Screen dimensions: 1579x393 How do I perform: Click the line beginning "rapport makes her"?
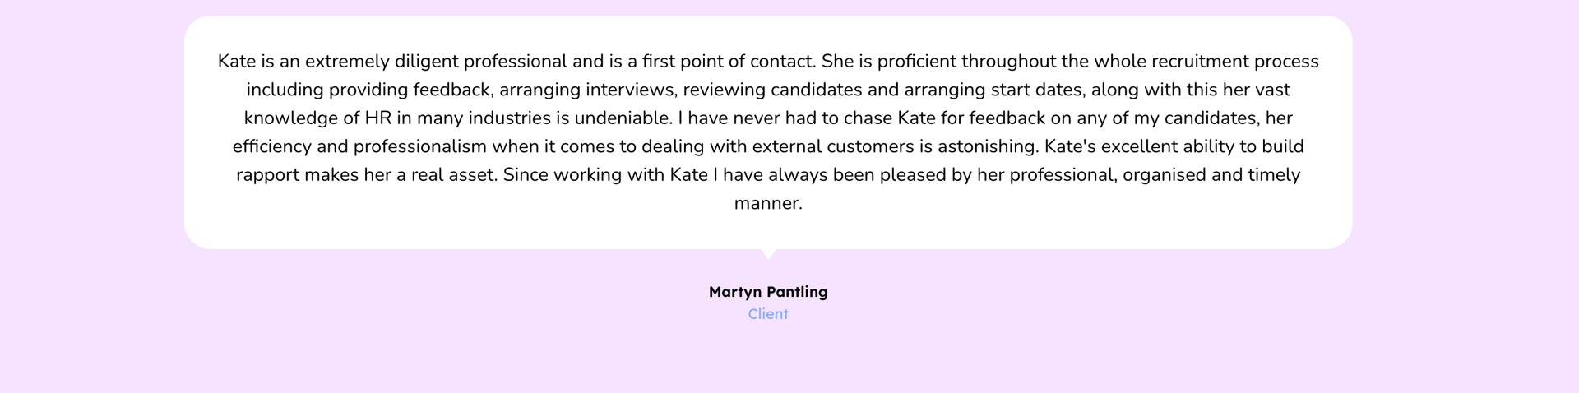tap(768, 175)
